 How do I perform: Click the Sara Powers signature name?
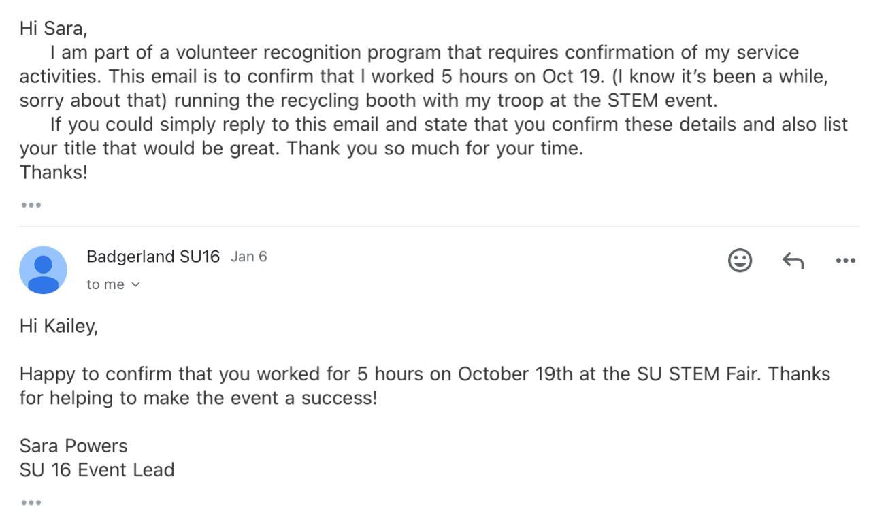pyautogui.click(x=73, y=446)
